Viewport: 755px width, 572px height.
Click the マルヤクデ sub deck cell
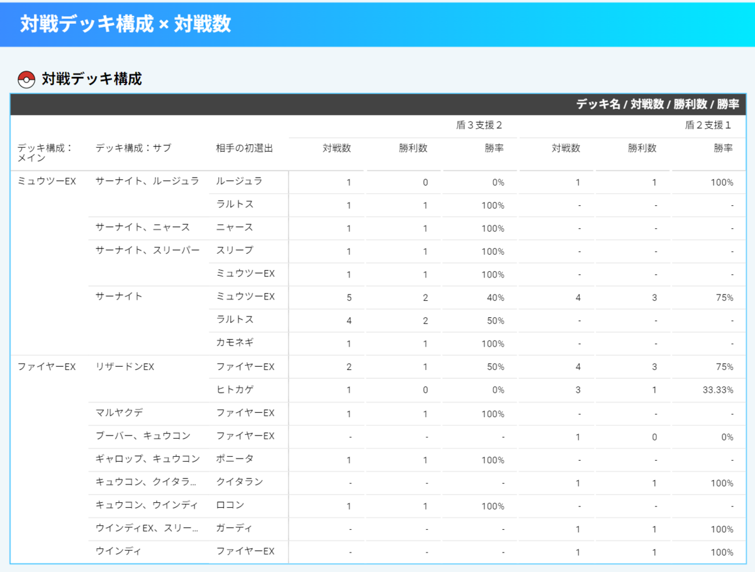(120, 413)
